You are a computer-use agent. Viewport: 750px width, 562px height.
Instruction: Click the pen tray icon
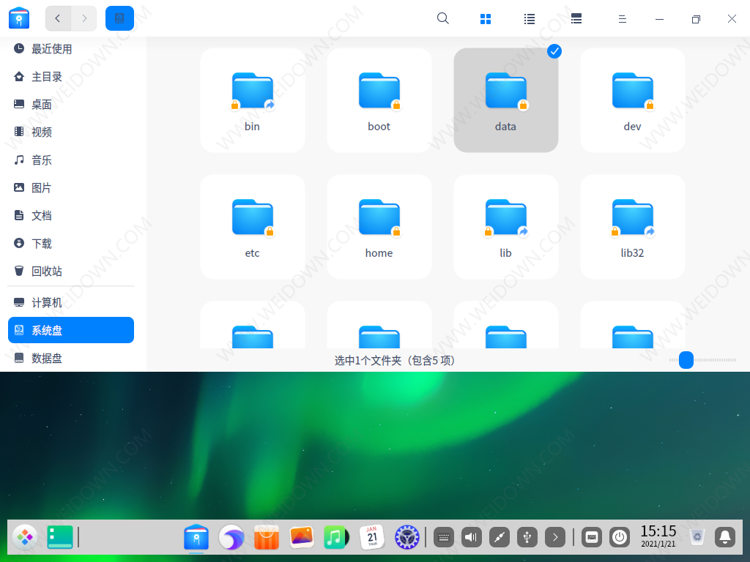click(x=499, y=537)
